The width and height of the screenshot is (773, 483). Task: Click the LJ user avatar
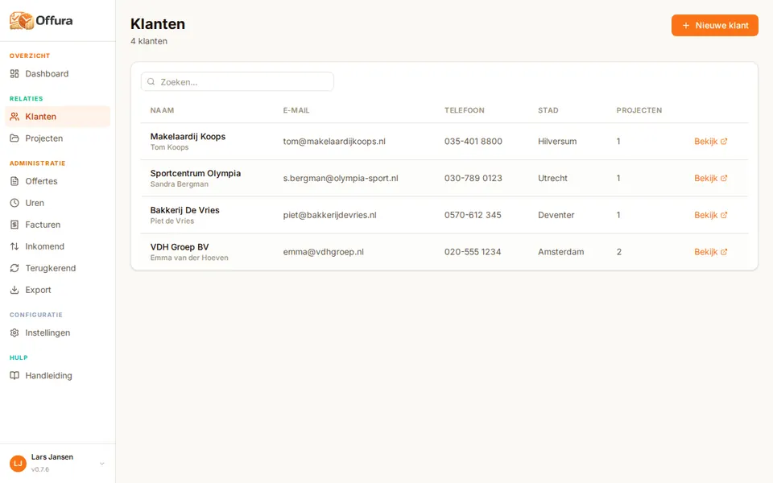18,464
